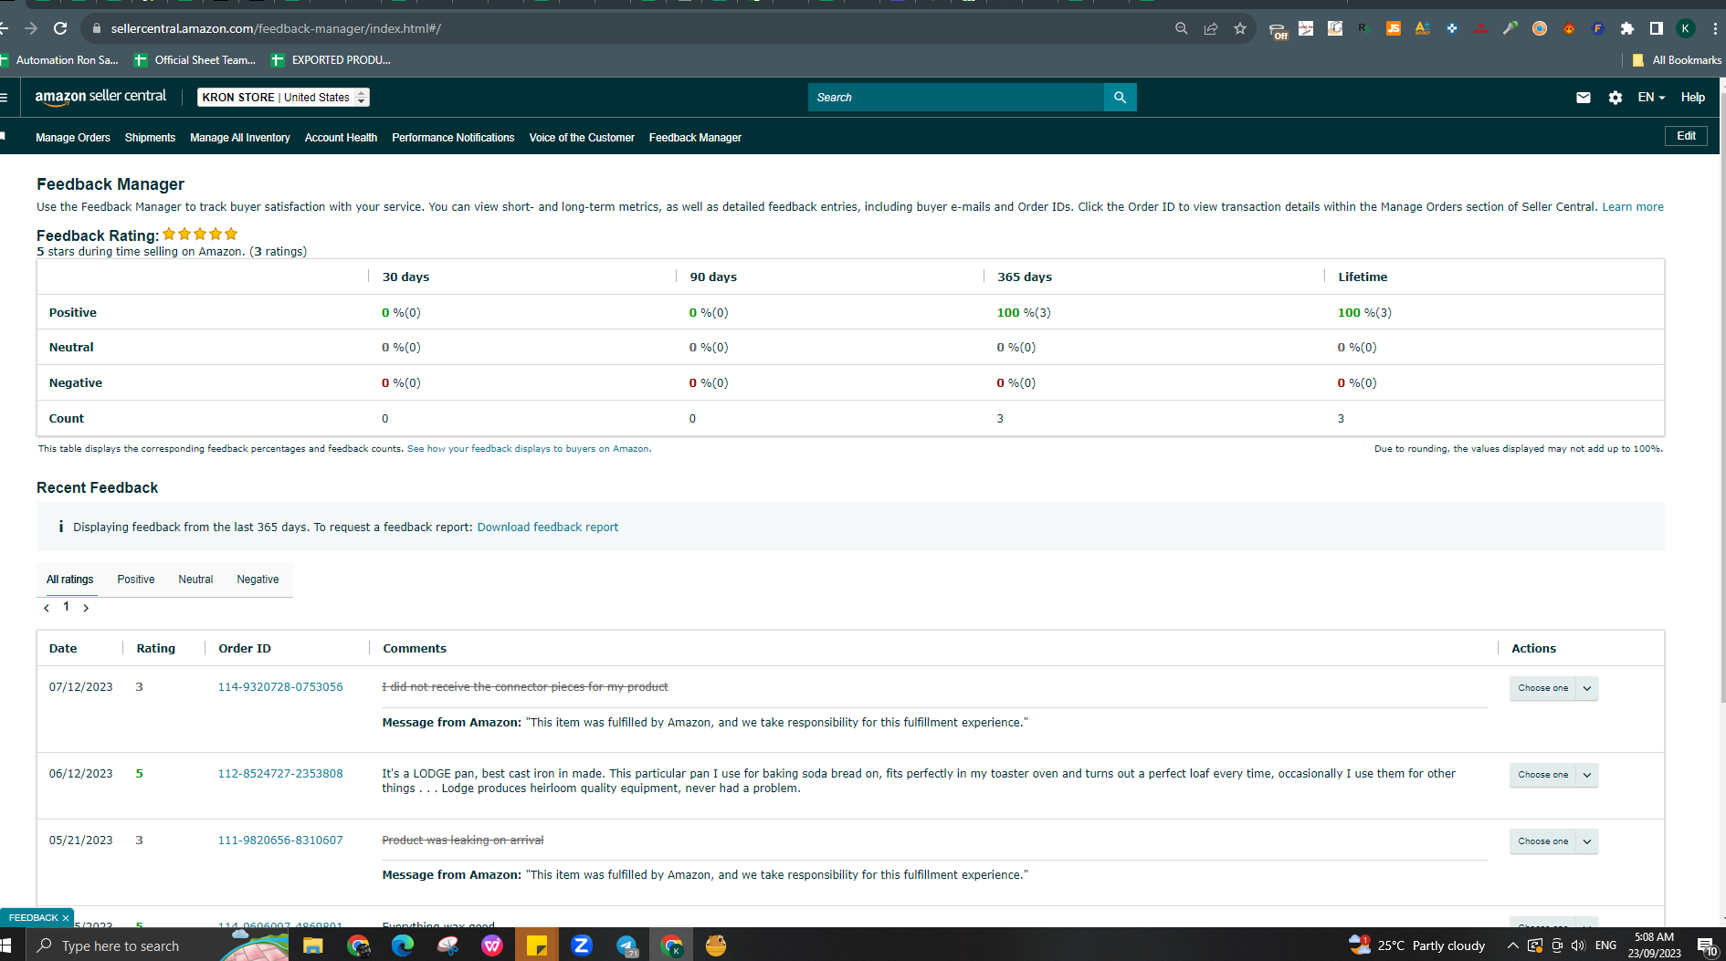The width and height of the screenshot is (1726, 961).
Task: Open the settings gear icon in Seller Central
Action: tap(1615, 98)
